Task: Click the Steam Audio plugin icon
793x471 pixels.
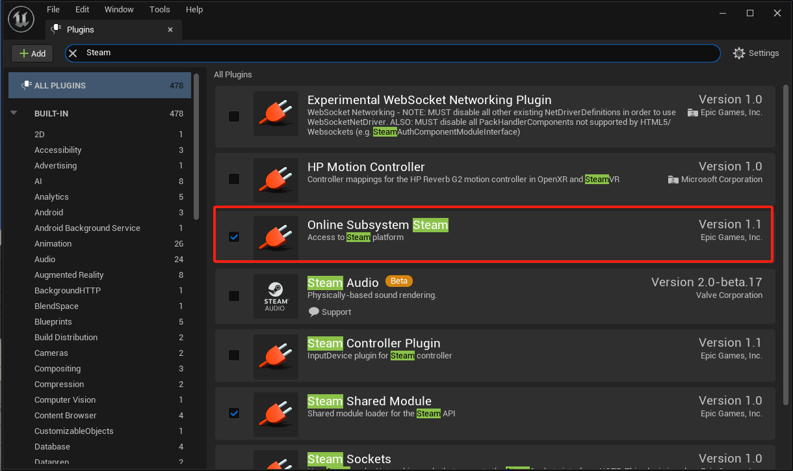Action: 276,297
